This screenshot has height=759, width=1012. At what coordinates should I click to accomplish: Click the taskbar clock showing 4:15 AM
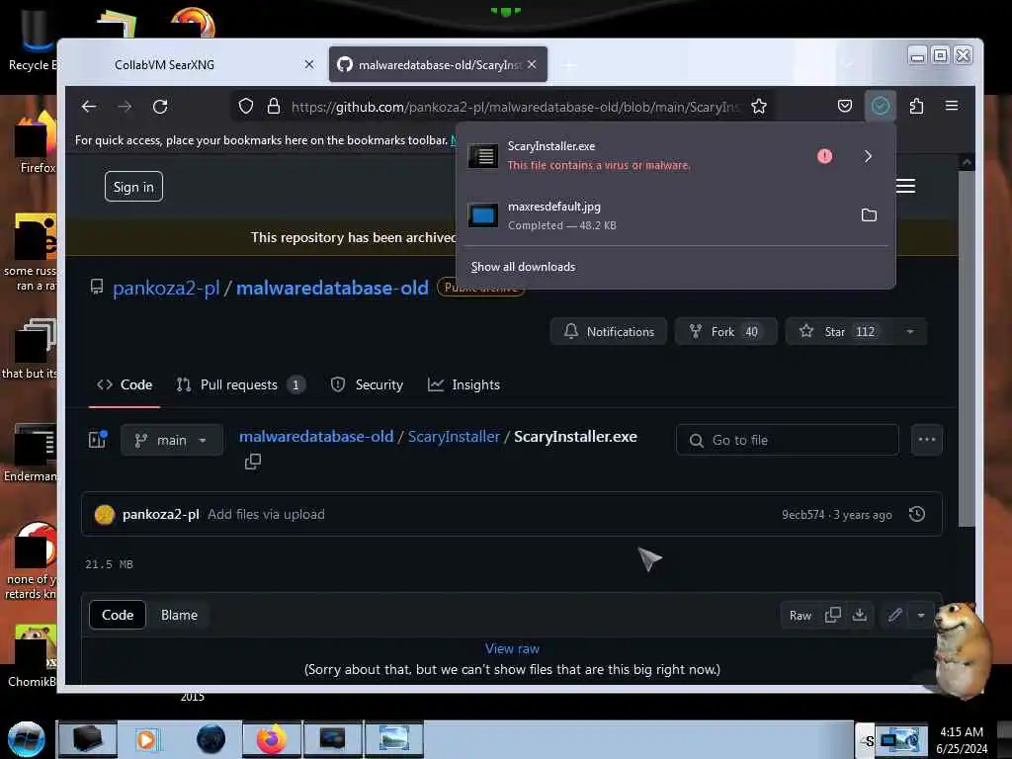962,739
